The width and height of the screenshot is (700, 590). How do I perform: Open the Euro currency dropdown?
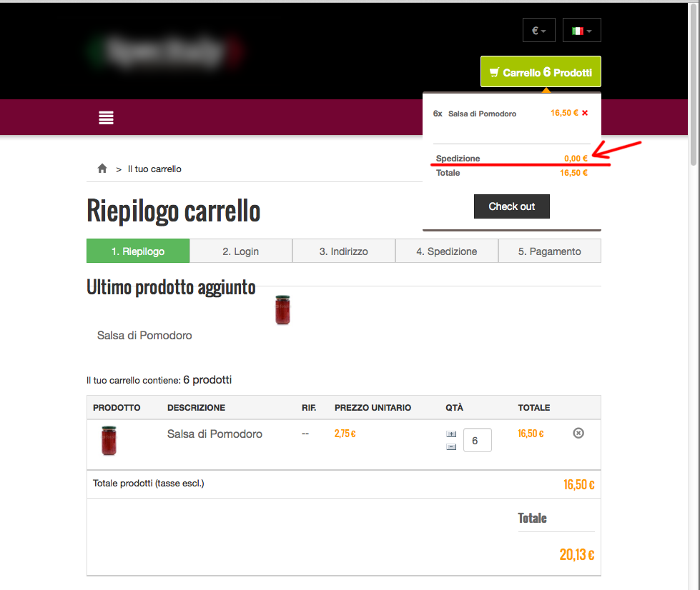(x=539, y=30)
